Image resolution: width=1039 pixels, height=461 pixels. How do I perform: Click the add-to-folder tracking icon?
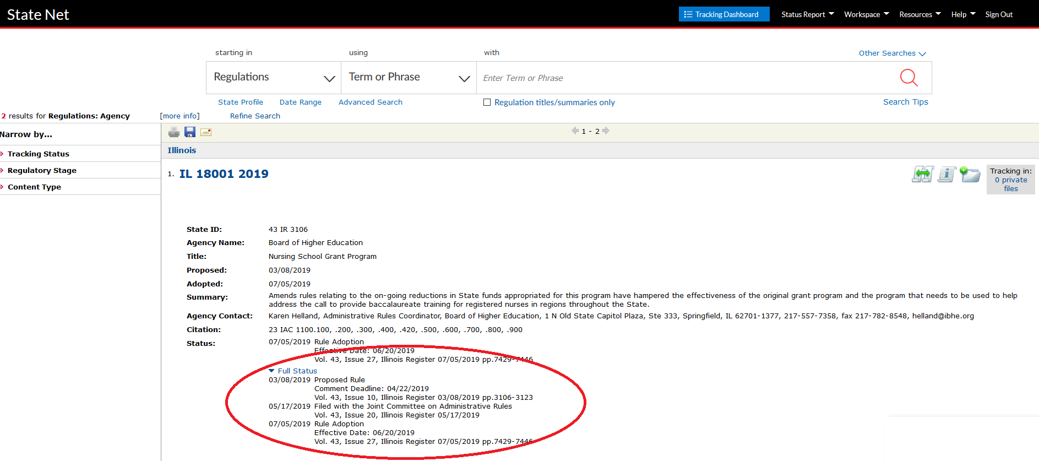point(970,175)
